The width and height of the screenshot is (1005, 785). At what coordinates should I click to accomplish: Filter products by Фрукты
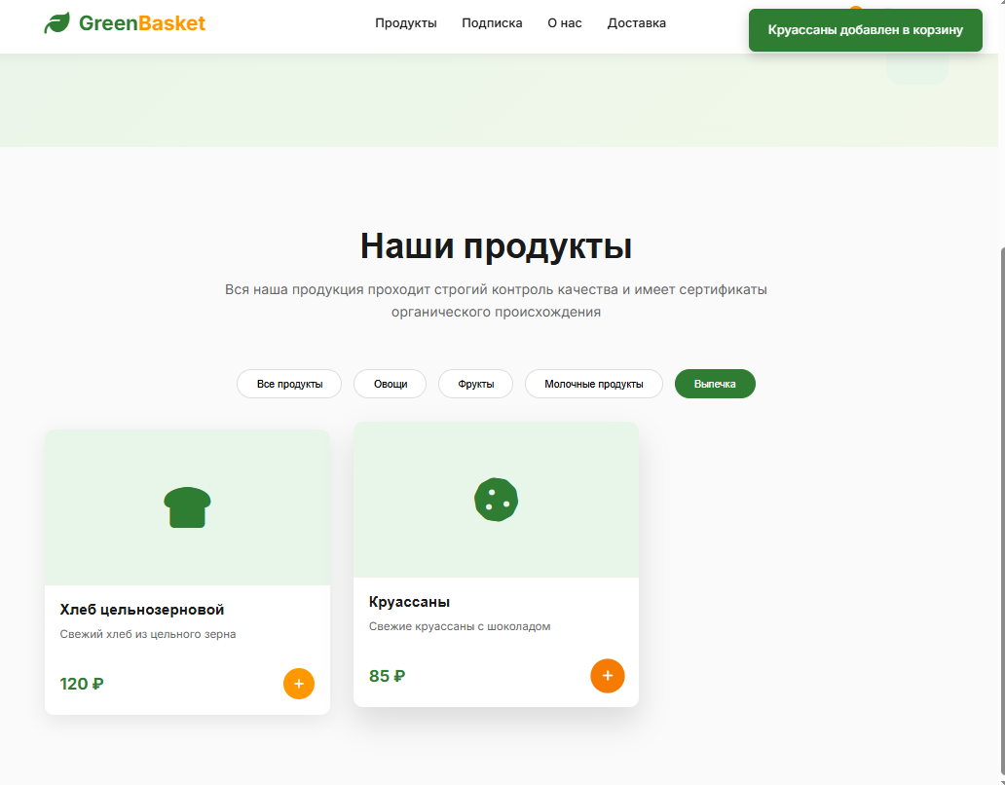coord(475,384)
